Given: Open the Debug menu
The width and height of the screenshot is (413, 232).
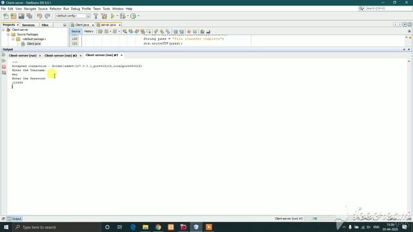Looking at the screenshot, I should (76, 8).
